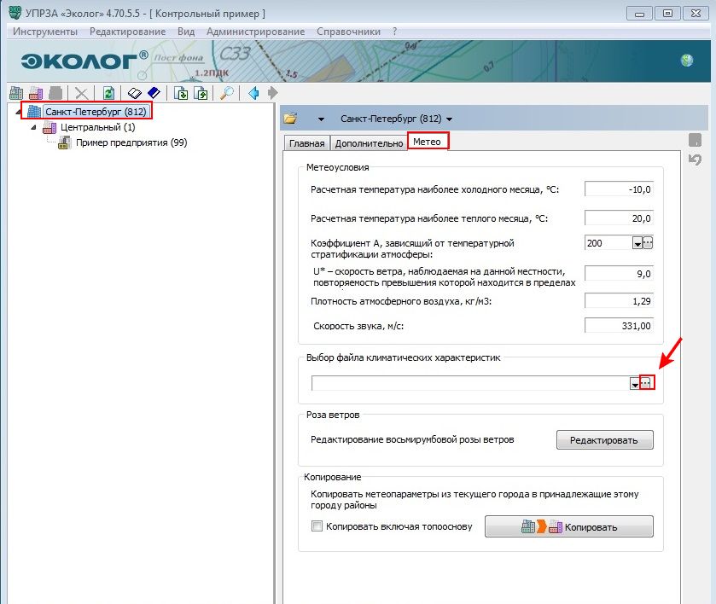Click the blue book toolbar icon
Viewport: 716px width, 604px height.
click(x=154, y=93)
